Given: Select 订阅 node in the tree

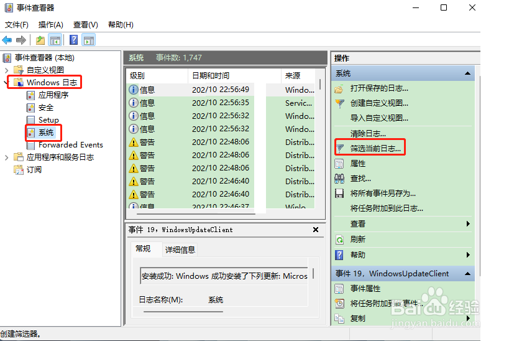Looking at the screenshot, I should click(34, 170).
